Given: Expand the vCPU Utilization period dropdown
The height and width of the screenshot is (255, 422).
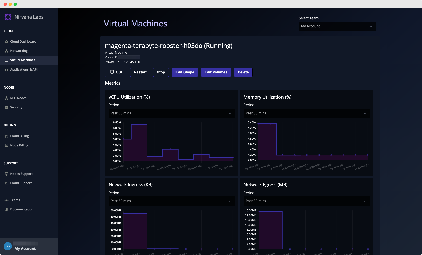Looking at the screenshot, I should pos(171,113).
